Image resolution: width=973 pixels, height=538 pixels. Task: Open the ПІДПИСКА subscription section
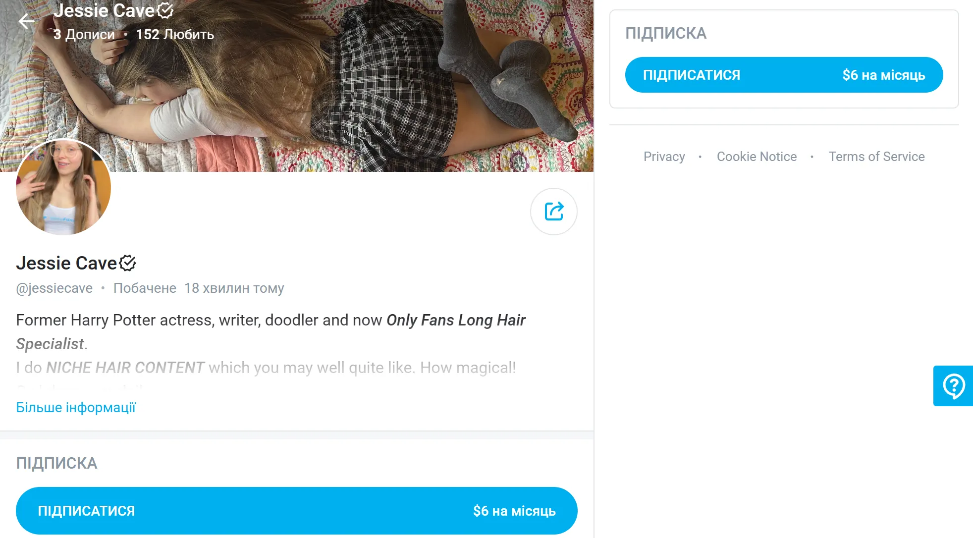pos(666,33)
